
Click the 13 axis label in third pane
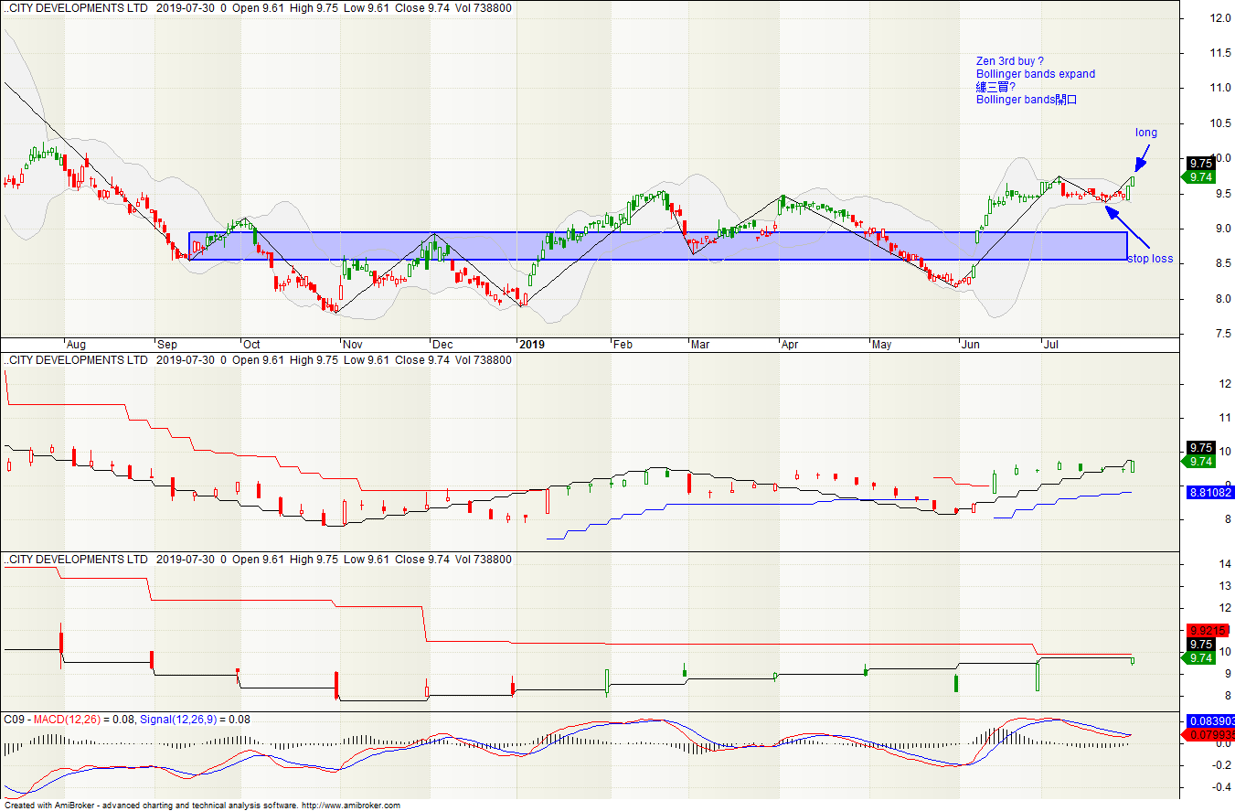(1223, 586)
